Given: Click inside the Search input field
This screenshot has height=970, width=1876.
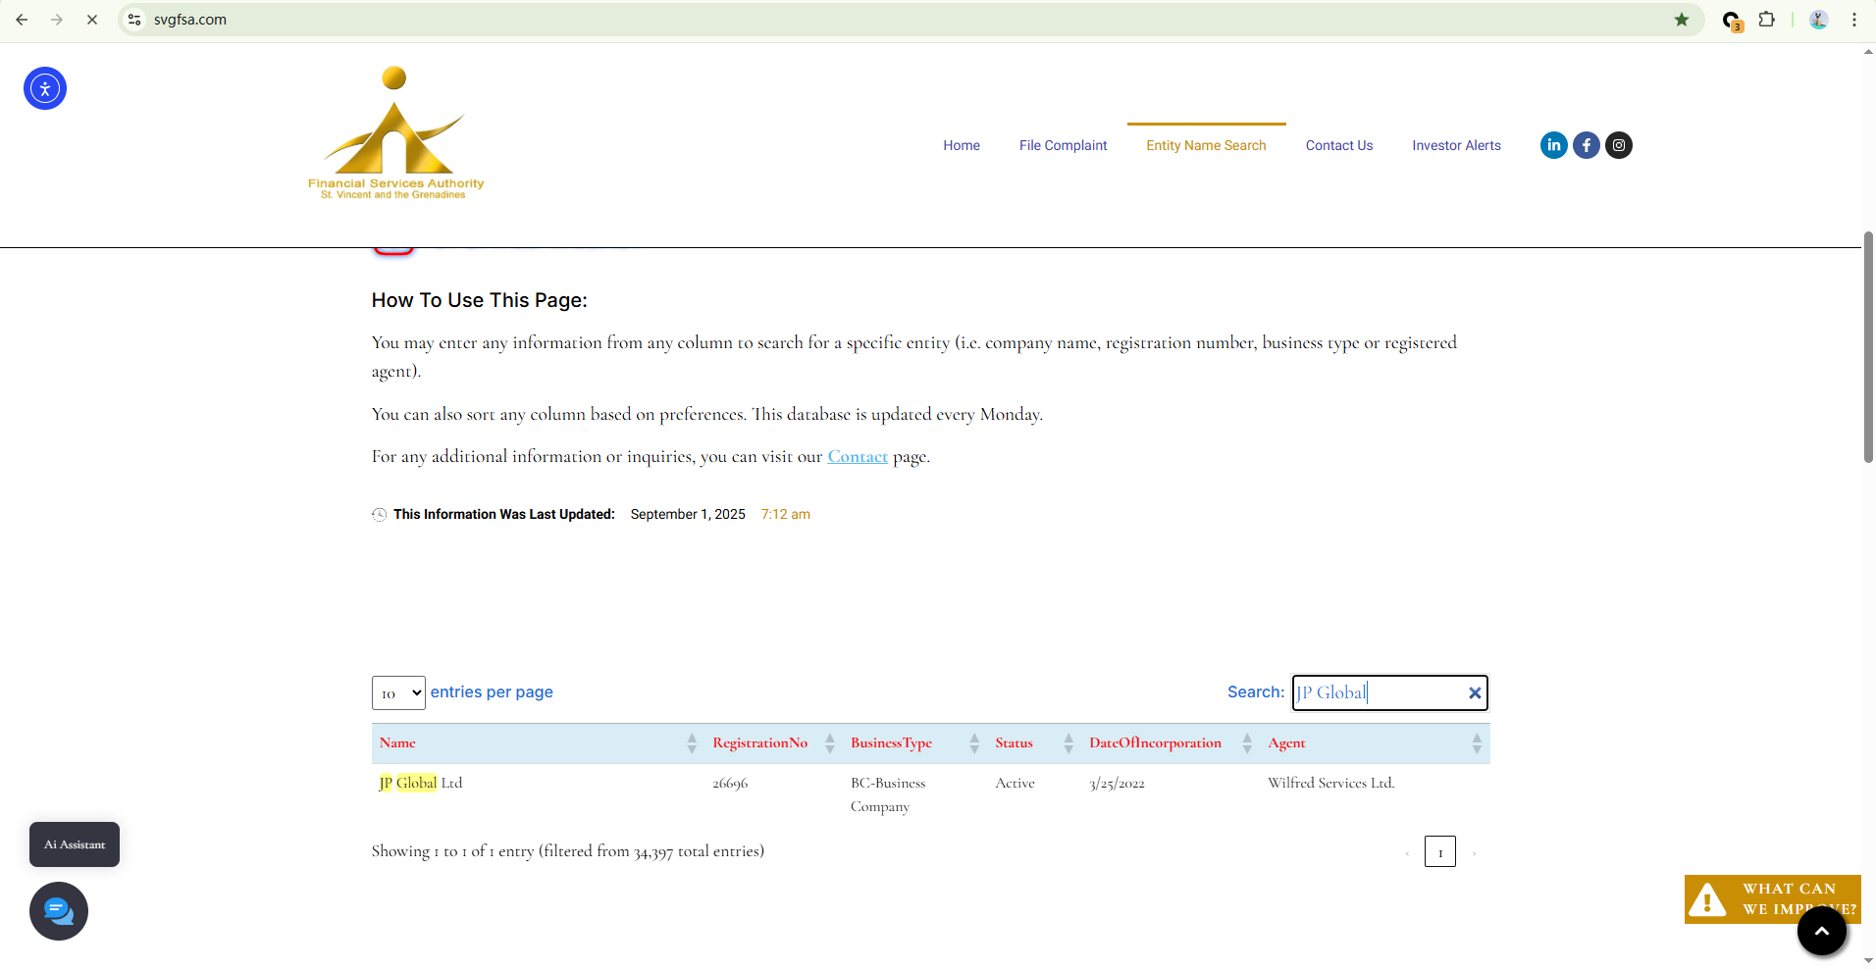Looking at the screenshot, I should coord(1379,693).
